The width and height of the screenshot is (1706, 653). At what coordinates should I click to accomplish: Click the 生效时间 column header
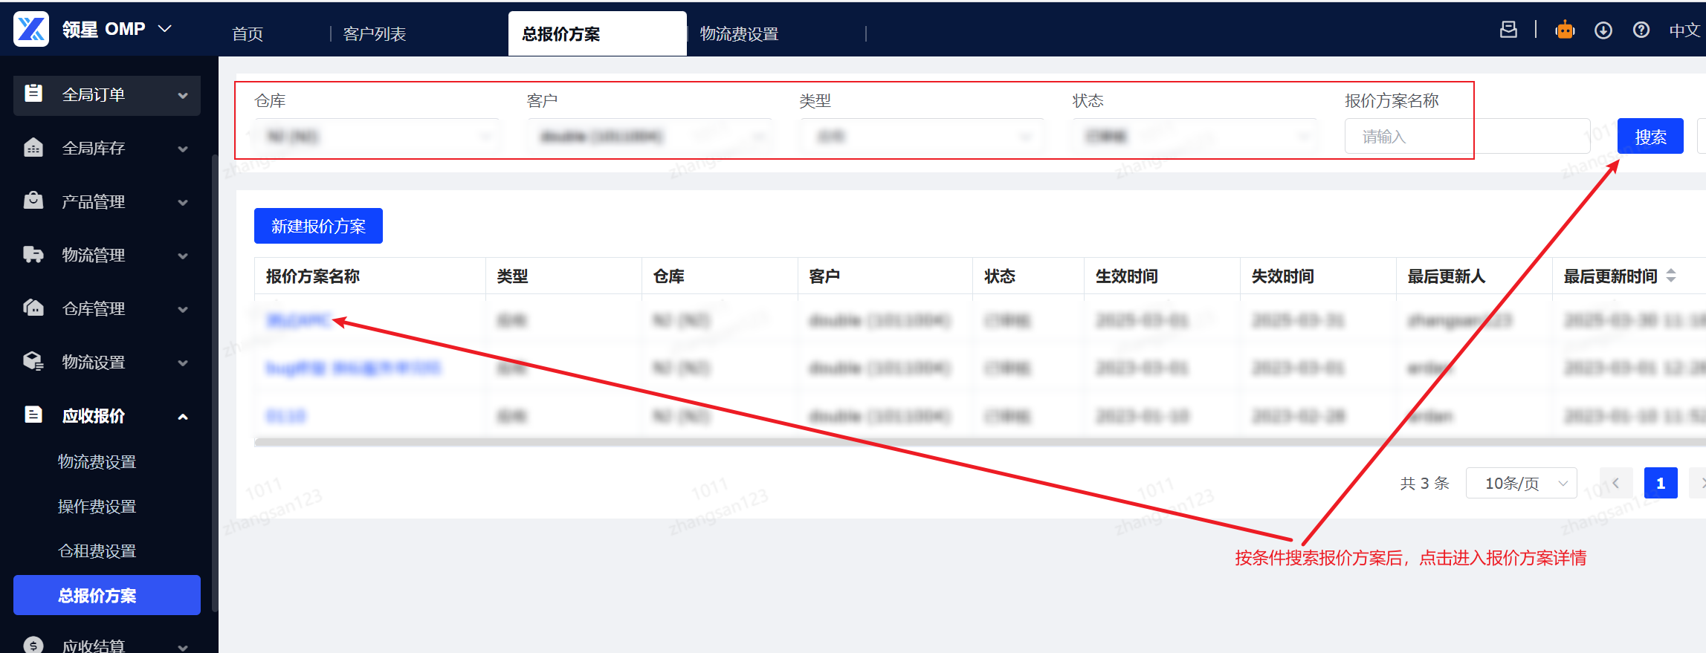pyautogui.click(x=1127, y=276)
